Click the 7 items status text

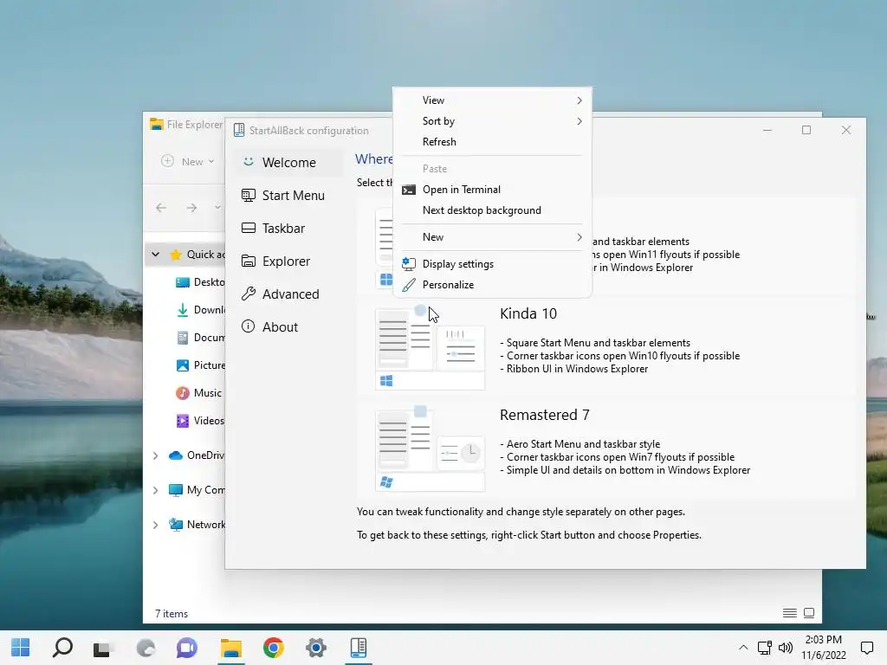(x=172, y=614)
